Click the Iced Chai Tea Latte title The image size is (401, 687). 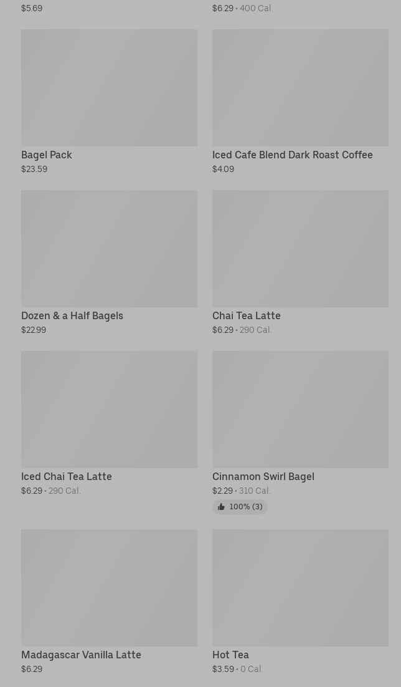[x=67, y=477]
